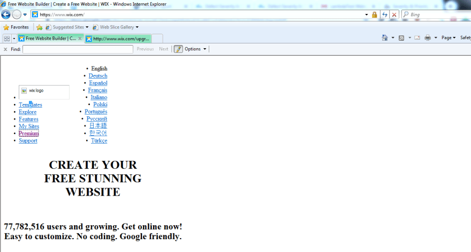
Task: Toggle the highlight matches pencil icon
Action: pyautogui.click(x=178, y=49)
